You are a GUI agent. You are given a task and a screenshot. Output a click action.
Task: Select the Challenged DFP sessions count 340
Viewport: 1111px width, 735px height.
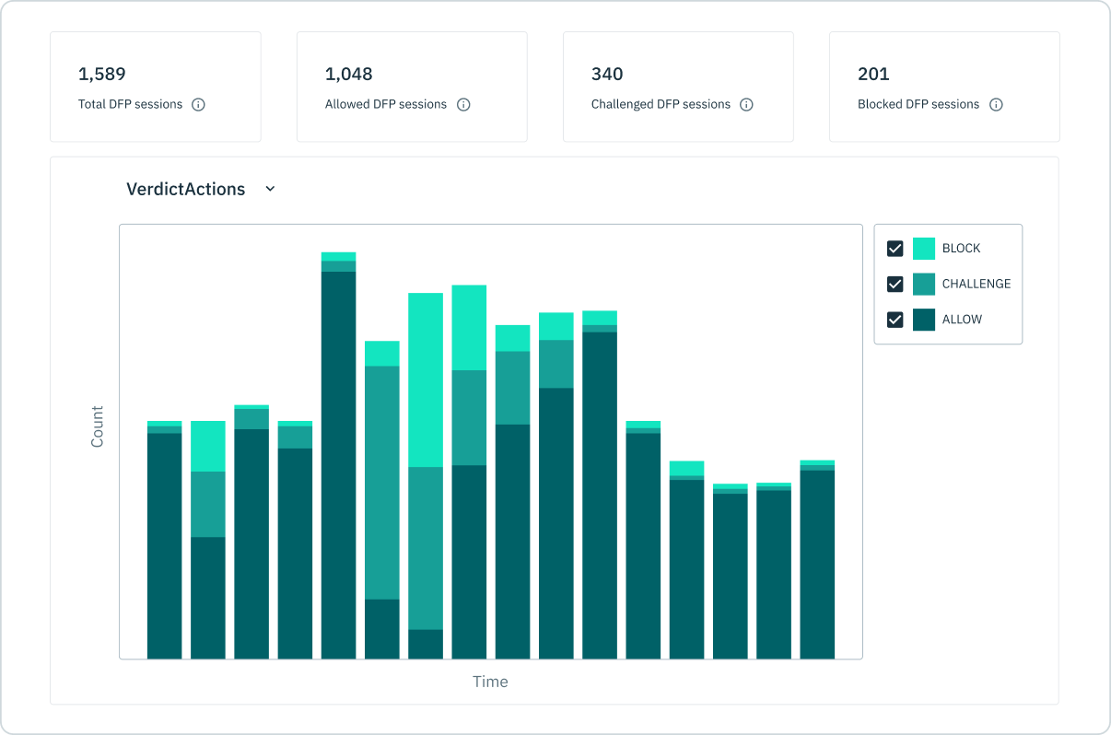tap(607, 74)
